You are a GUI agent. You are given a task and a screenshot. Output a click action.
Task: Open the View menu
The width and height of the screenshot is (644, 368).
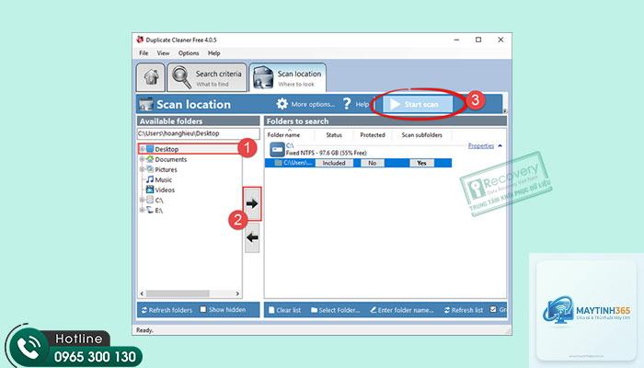point(163,53)
